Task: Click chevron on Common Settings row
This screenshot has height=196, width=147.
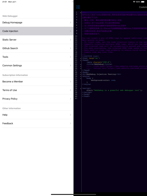Action: [70, 66]
